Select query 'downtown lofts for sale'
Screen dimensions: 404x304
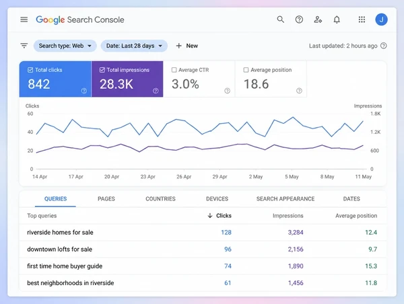(x=59, y=249)
